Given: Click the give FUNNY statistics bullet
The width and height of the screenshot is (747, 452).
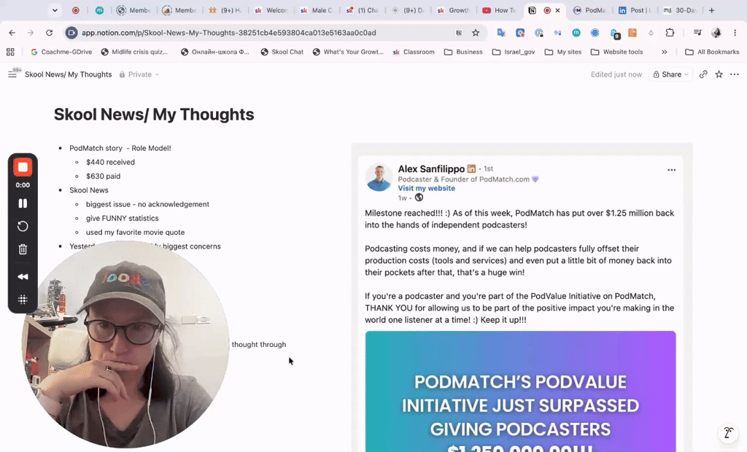Looking at the screenshot, I should (122, 218).
